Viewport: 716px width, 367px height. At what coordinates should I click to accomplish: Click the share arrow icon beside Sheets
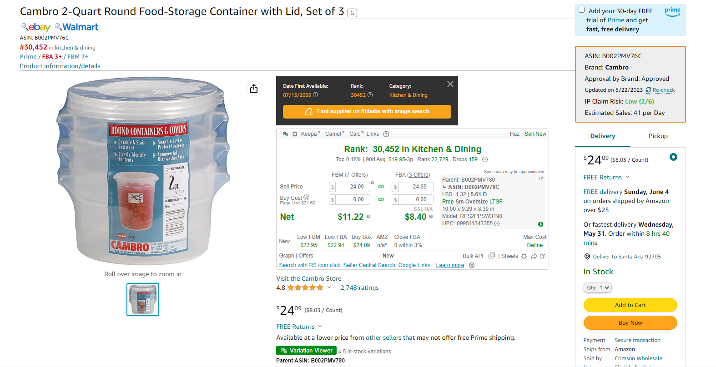(534, 256)
